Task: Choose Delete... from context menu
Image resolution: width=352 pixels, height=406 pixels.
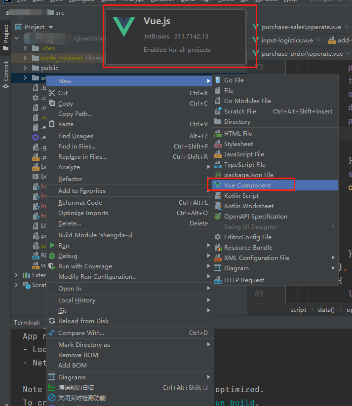Action: click(130, 223)
